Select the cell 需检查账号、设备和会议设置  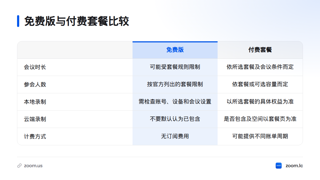pyautogui.click(x=175, y=102)
